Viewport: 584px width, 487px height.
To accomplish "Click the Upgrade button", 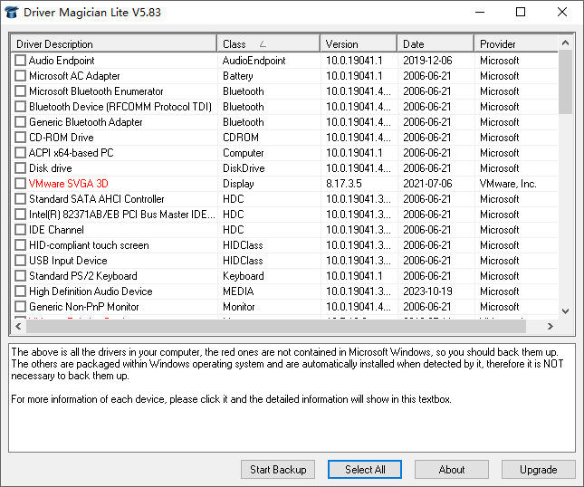I will [x=538, y=470].
